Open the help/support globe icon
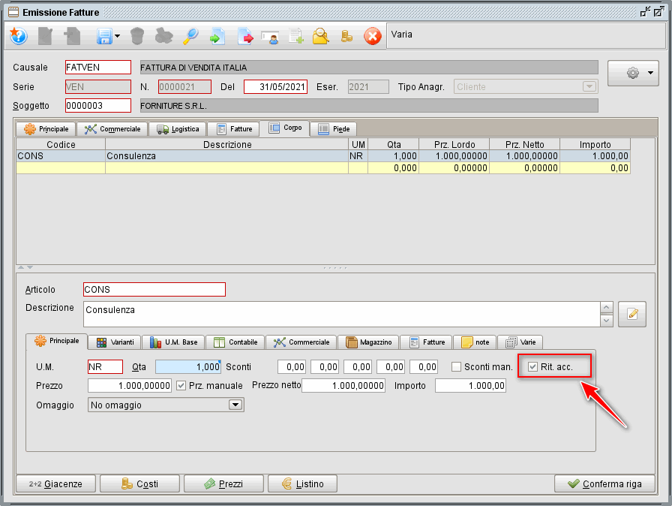This screenshot has width=672, height=506. pos(18,36)
